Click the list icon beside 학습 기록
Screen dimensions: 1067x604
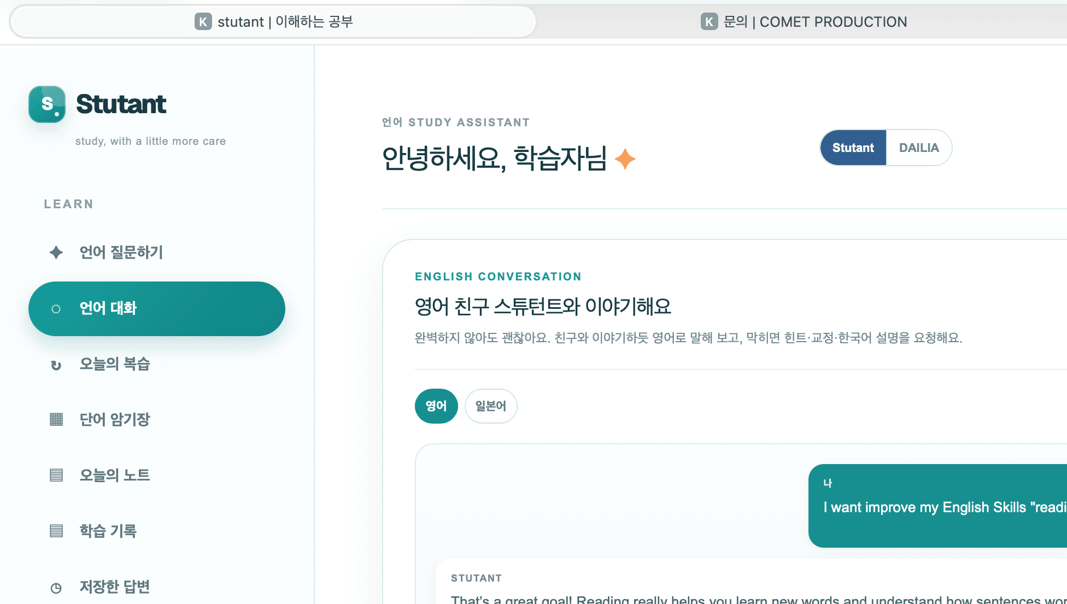point(56,531)
